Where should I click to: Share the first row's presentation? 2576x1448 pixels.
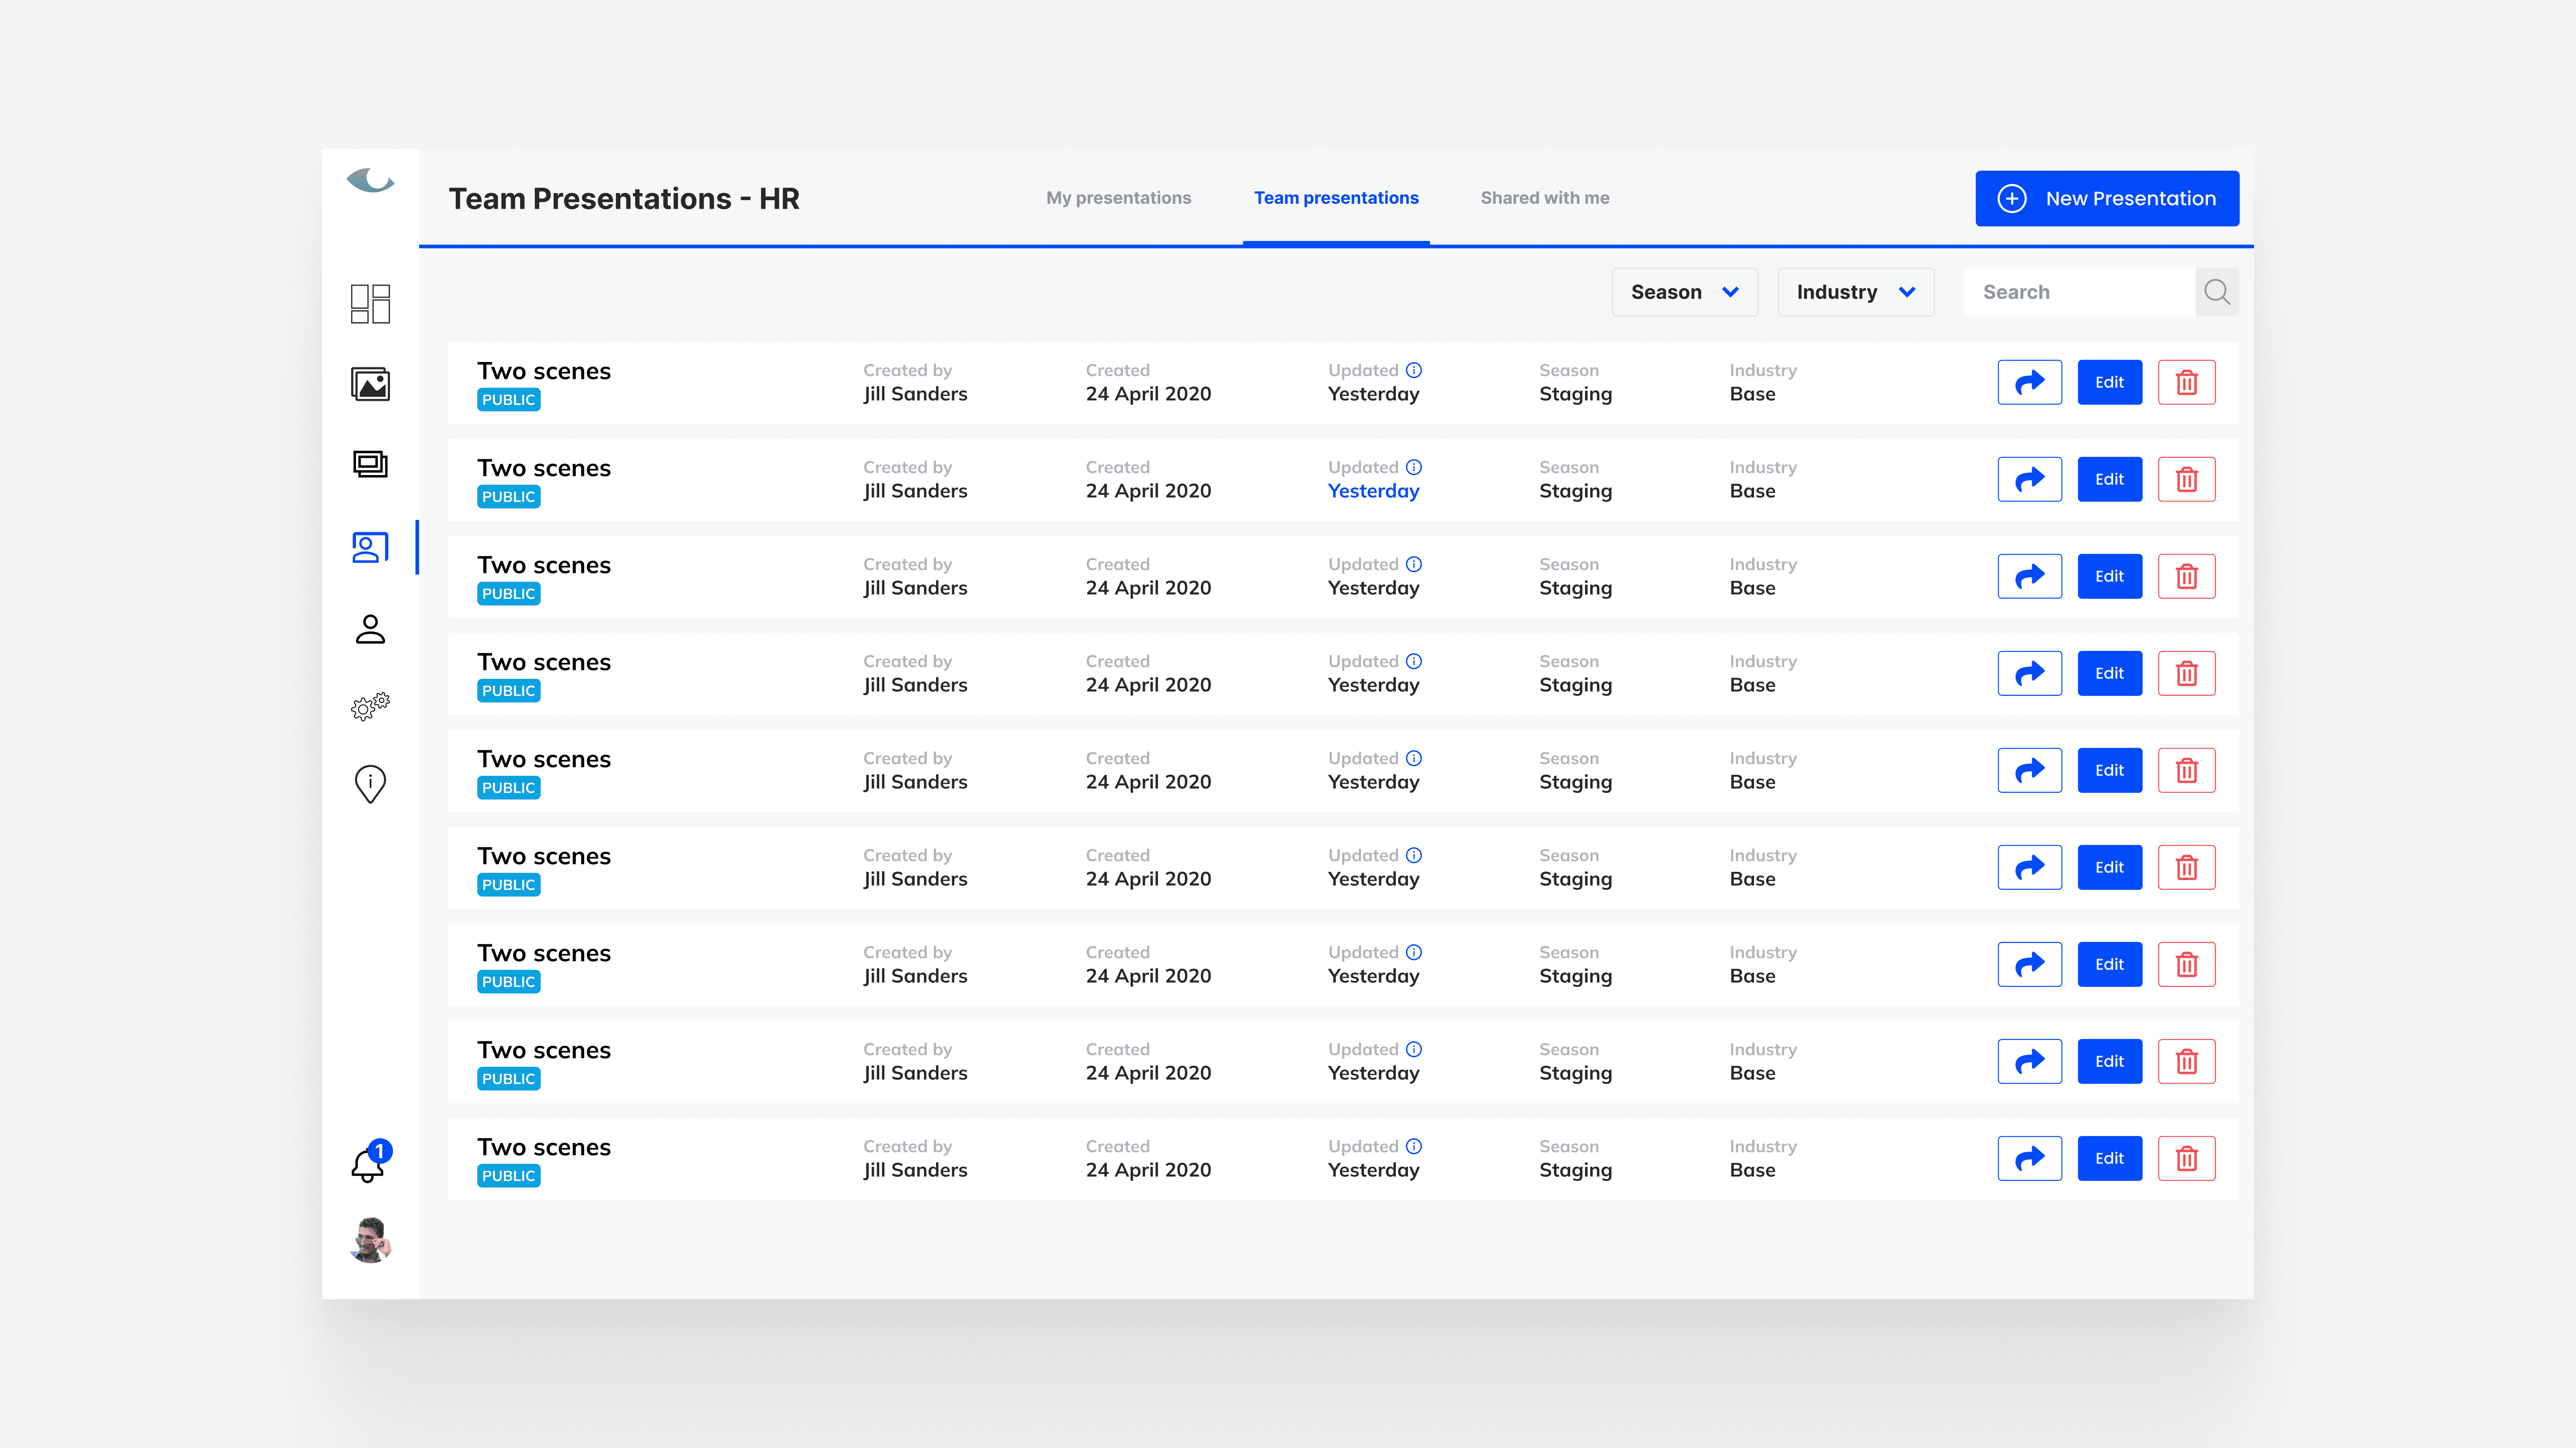tap(2030, 382)
